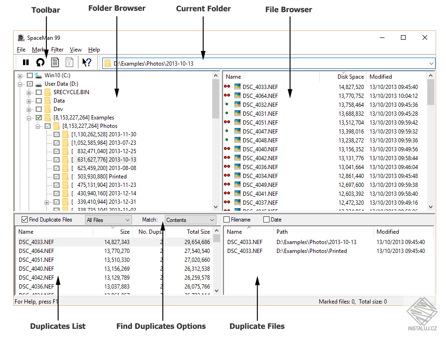
Task: Click the Dev folder icon
Action: coord(48,109)
